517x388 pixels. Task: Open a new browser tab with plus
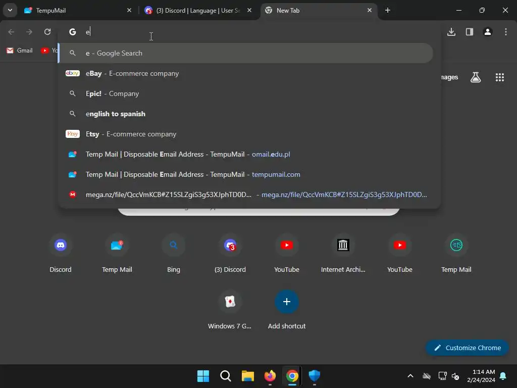[x=387, y=11]
